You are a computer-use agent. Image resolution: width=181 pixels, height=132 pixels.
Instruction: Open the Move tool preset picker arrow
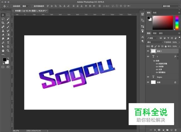click(x=8, y=6)
